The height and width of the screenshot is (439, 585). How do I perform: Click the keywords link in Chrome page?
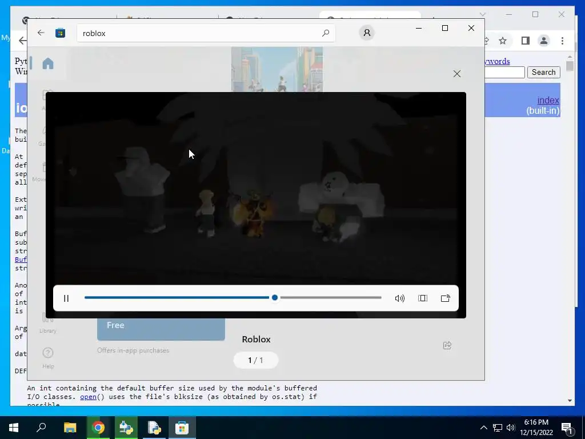pos(498,61)
